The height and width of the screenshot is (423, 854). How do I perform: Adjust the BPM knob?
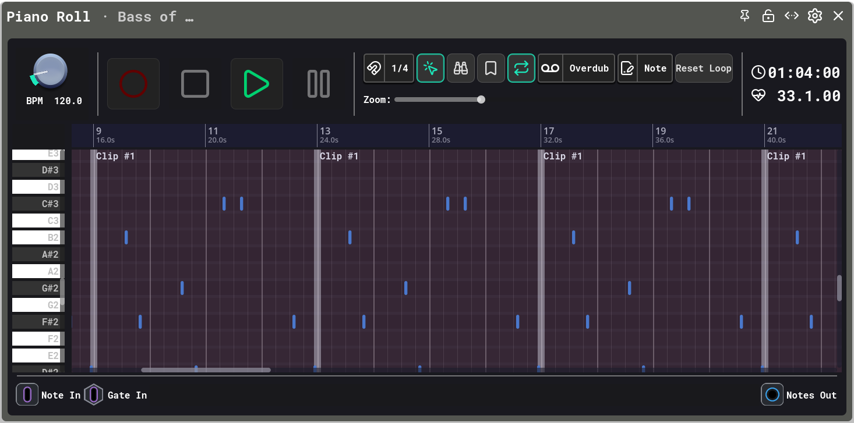50,71
